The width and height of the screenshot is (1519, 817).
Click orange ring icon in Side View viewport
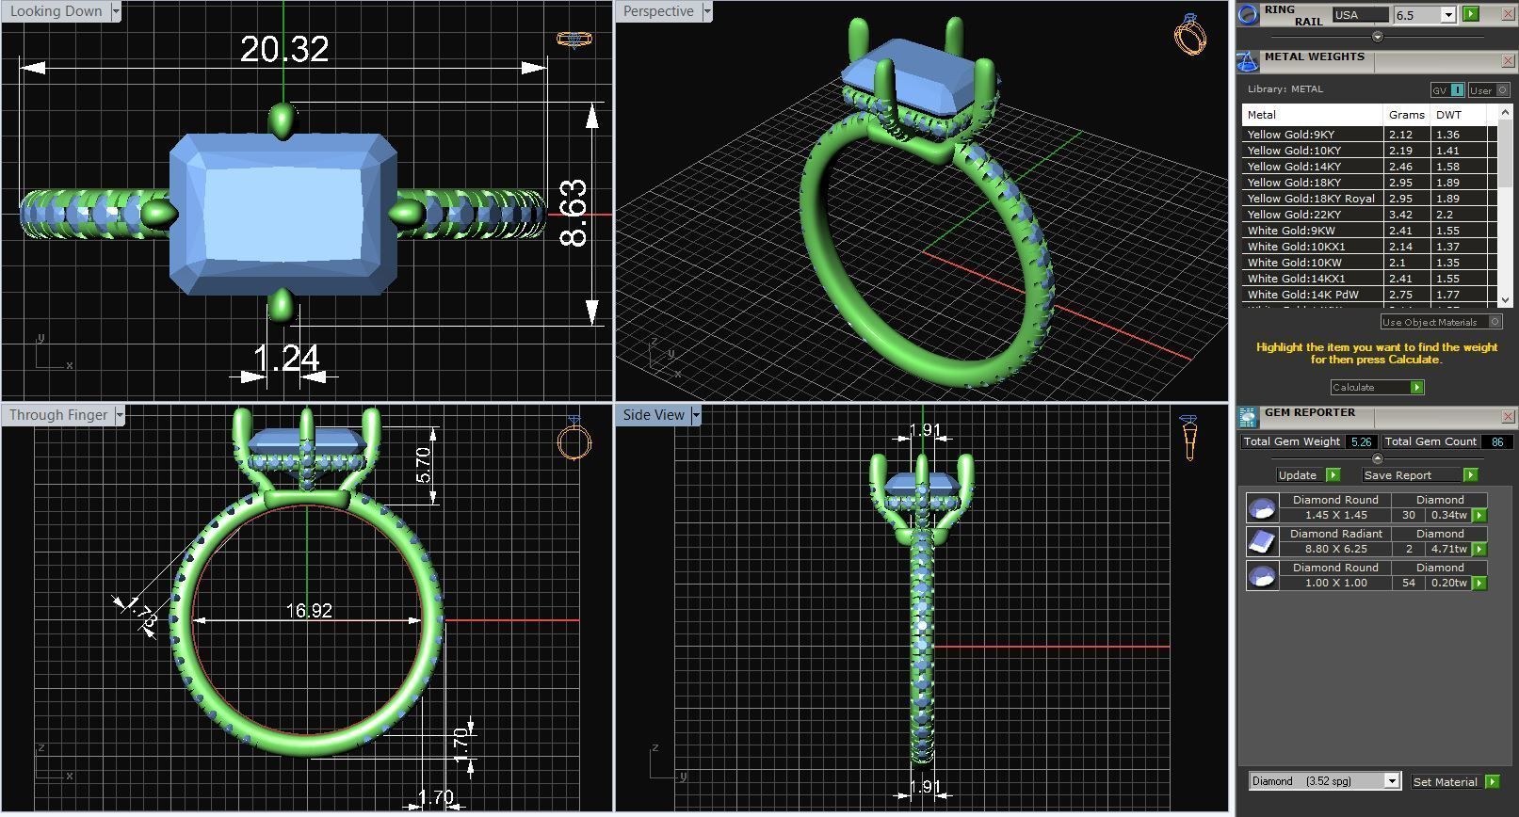click(x=1189, y=438)
